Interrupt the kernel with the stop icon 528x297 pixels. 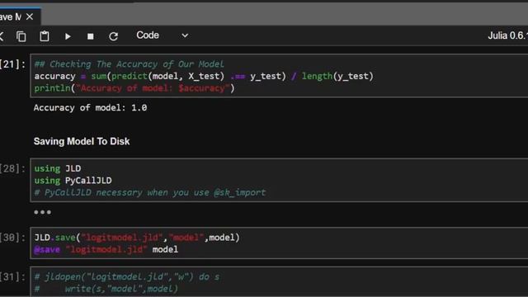[90, 36]
